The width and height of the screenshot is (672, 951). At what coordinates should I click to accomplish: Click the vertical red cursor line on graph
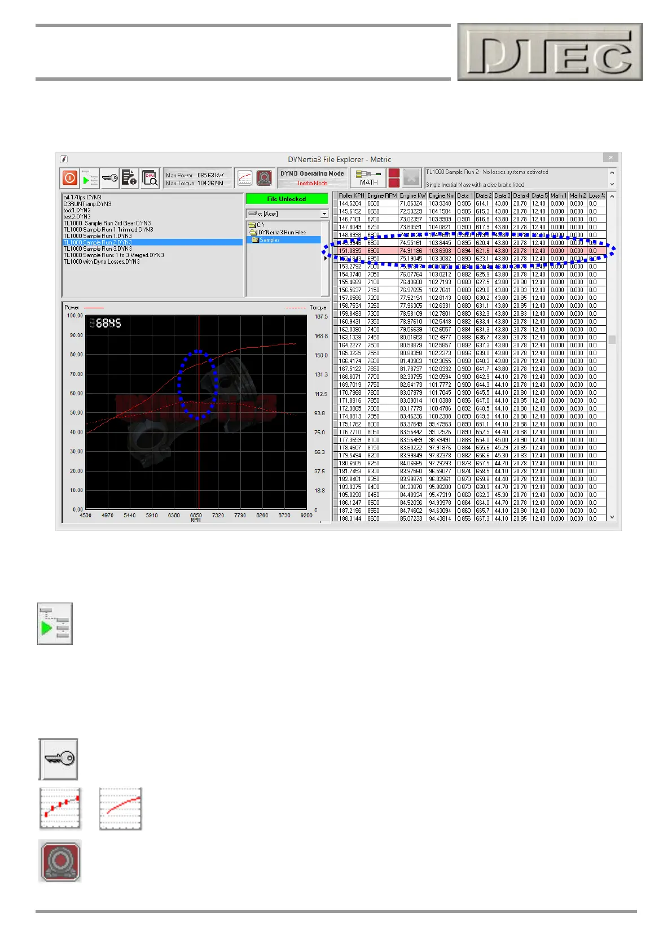tap(199, 412)
